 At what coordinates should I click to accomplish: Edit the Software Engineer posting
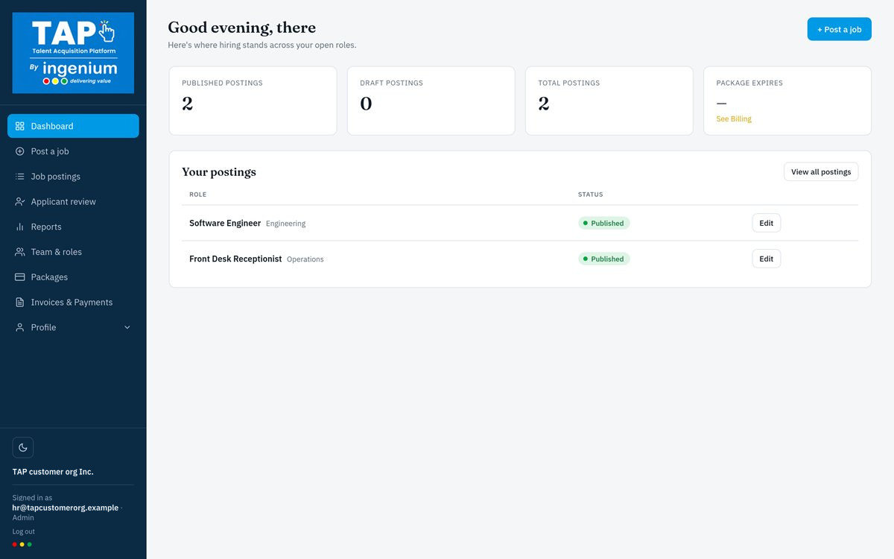766,223
